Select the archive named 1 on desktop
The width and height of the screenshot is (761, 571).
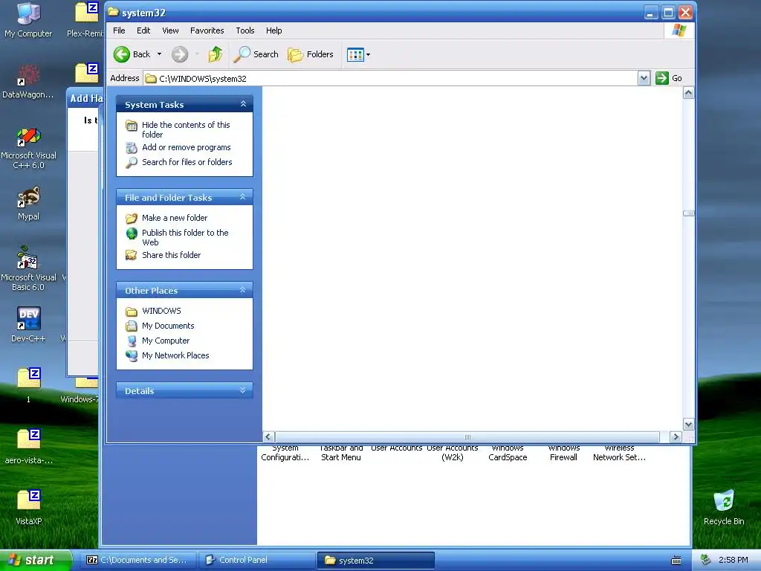click(28, 385)
